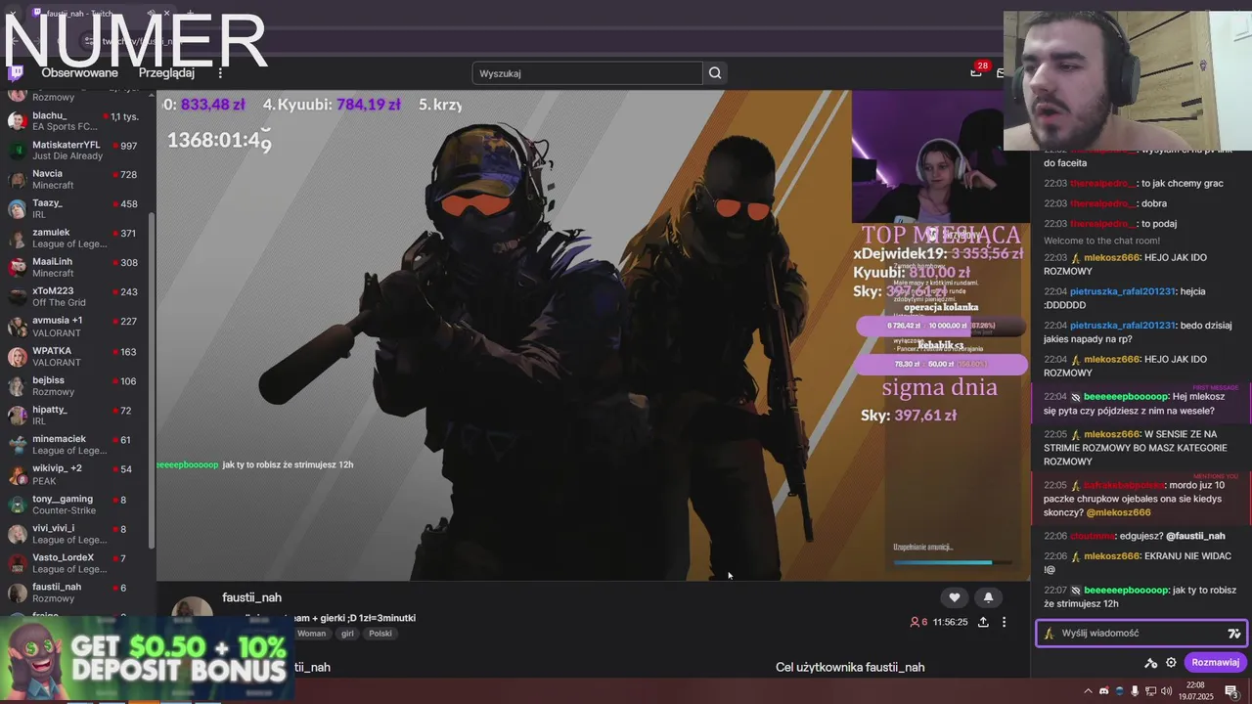Screen dimensions: 1252x704
Task: Click the girl stream tag
Action: coord(347,634)
